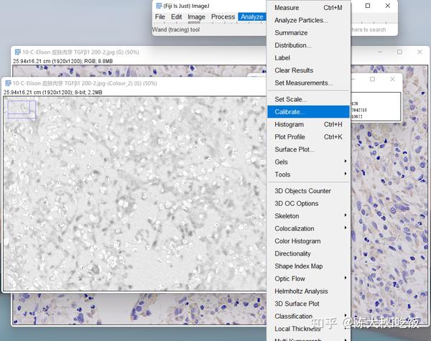Click the '8-bit; 2.2MB' image info line
The width and height of the screenshot is (431, 341).
click(x=53, y=93)
